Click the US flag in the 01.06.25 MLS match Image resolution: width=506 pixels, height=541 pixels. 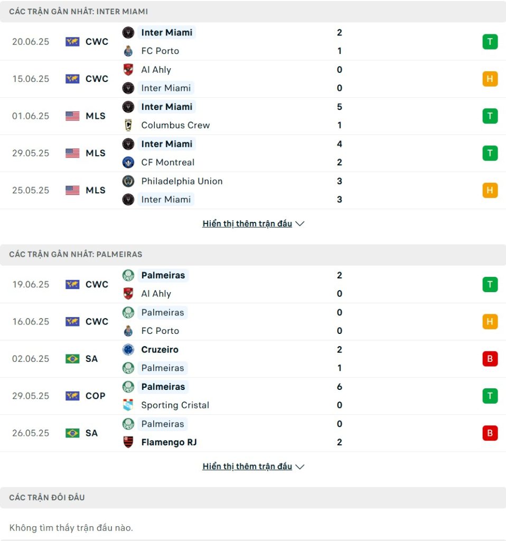(72, 116)
